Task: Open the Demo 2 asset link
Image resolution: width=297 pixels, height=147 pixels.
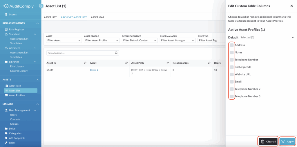Action: click(x=94, y=70)
